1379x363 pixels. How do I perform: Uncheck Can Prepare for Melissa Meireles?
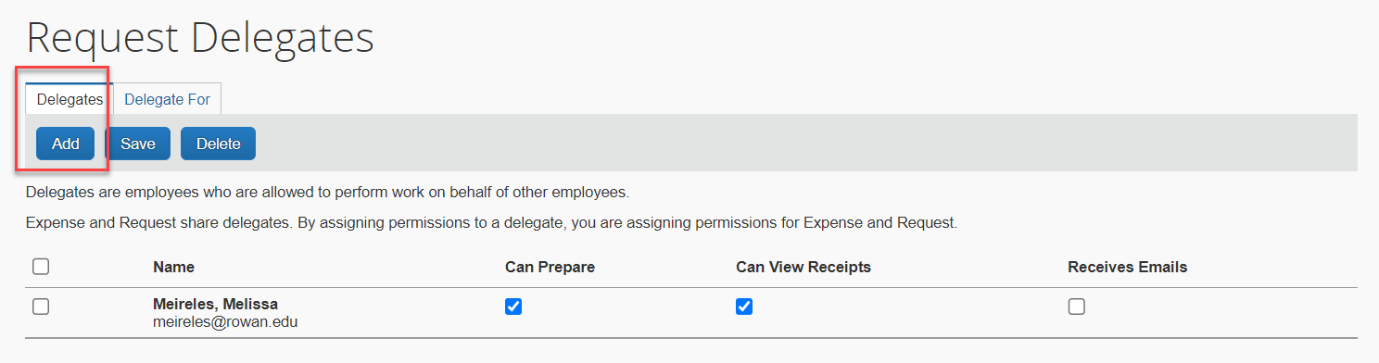pyautogui.click(x=513, y=307)
